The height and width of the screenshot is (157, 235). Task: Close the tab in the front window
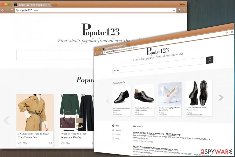[x=124, y=45]
